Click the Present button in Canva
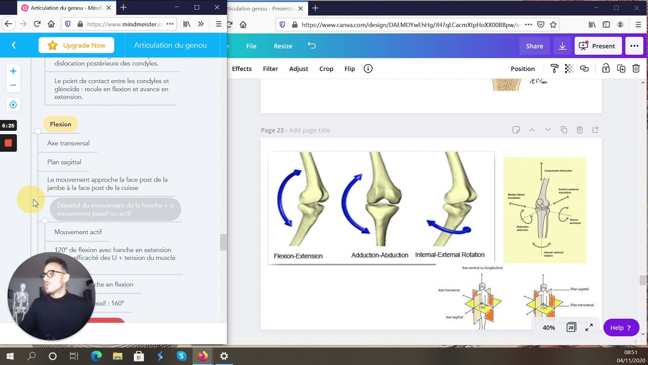Screen dimensions: 648x365 point(598,46)
